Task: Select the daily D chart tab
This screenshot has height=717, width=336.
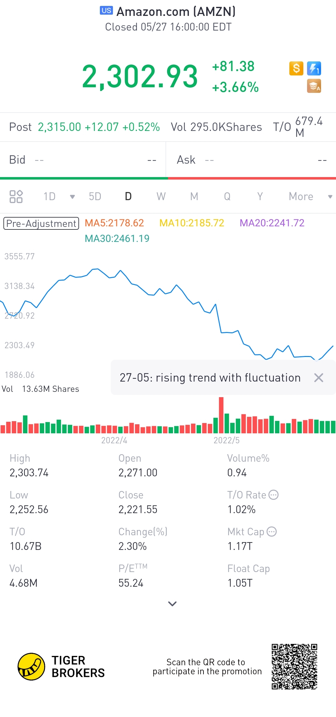Action: [128, 196]
